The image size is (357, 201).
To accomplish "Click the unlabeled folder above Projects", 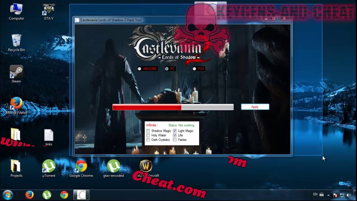I will [16, 134].
